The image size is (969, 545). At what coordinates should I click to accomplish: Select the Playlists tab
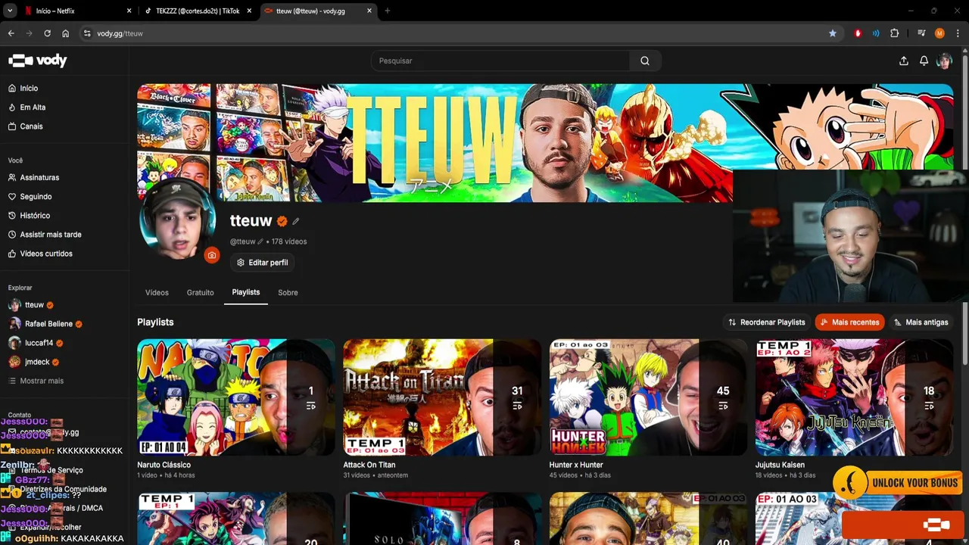(x=246, y=292)
